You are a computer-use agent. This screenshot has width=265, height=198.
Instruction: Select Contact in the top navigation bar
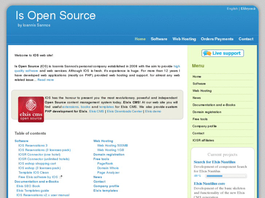pyautogui.click(x=246, y=39)
